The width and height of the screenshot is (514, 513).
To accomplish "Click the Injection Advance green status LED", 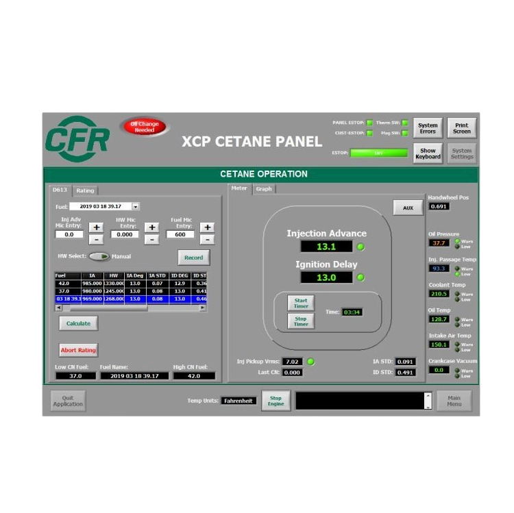I will 360,247.
